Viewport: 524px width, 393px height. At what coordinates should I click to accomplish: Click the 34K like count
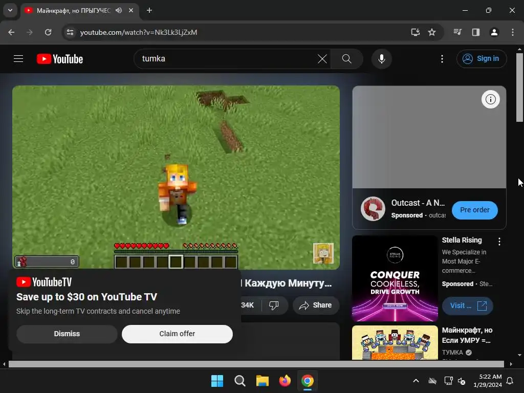[247, 305]
